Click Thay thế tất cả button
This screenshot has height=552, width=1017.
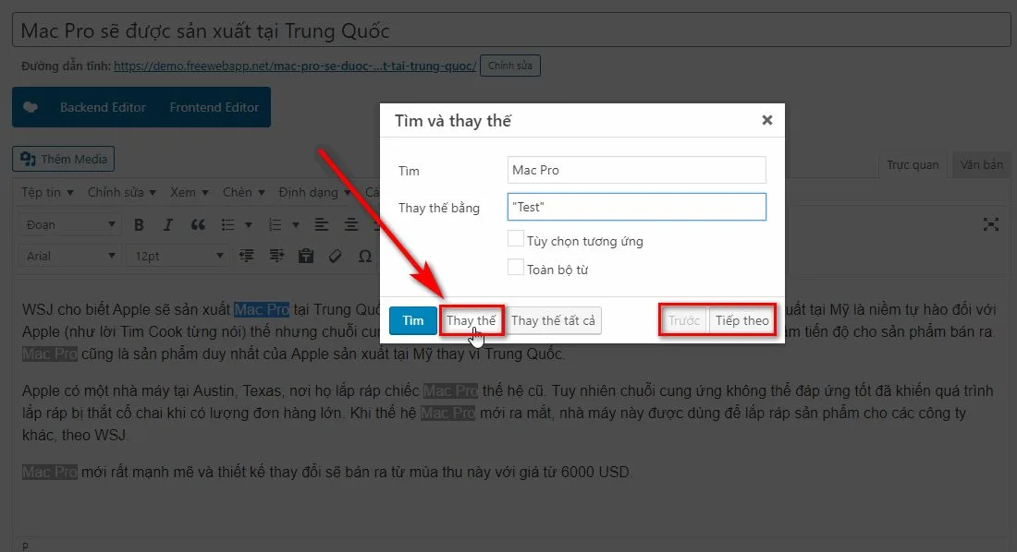tap(553, 320)
